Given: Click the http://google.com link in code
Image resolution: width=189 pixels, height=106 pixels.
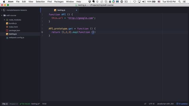Looking at the screenshot, I should pyautogui.click(x=81, y=18).
